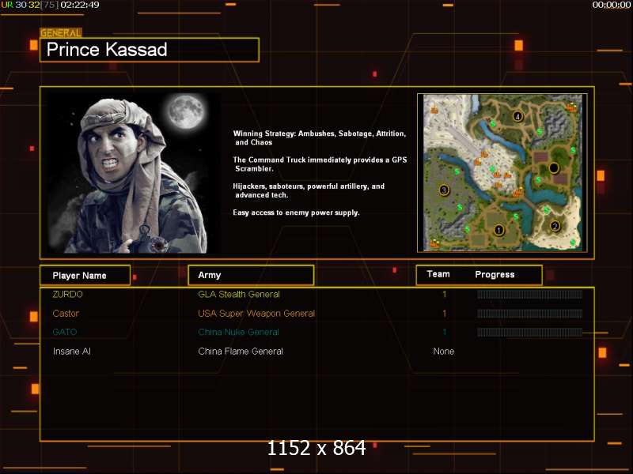Click the orange tech building in the map's top-right corner
The image size is (633, 474).
(x=571, y=107)
